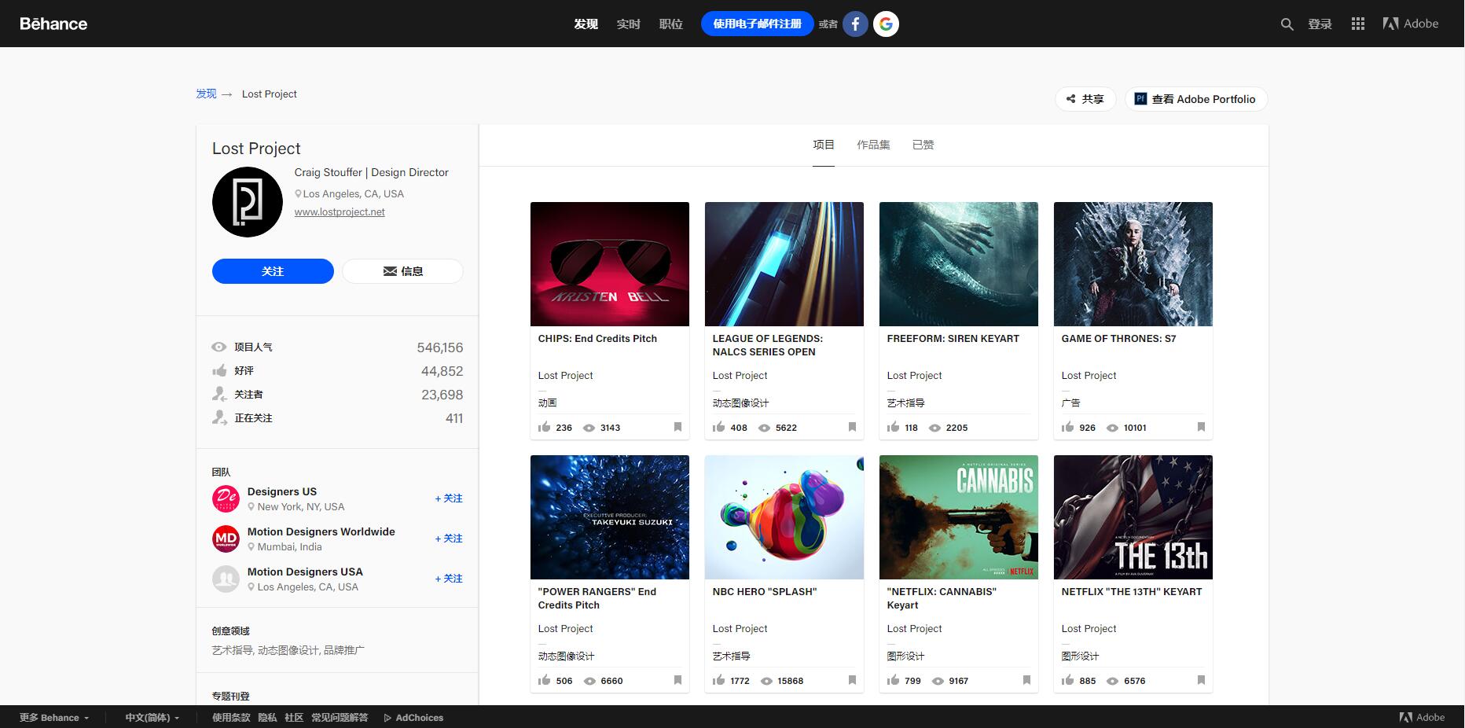Click the AdChoices footer link
Screen dimensions: 1465x728
click(x=413, y=718)
